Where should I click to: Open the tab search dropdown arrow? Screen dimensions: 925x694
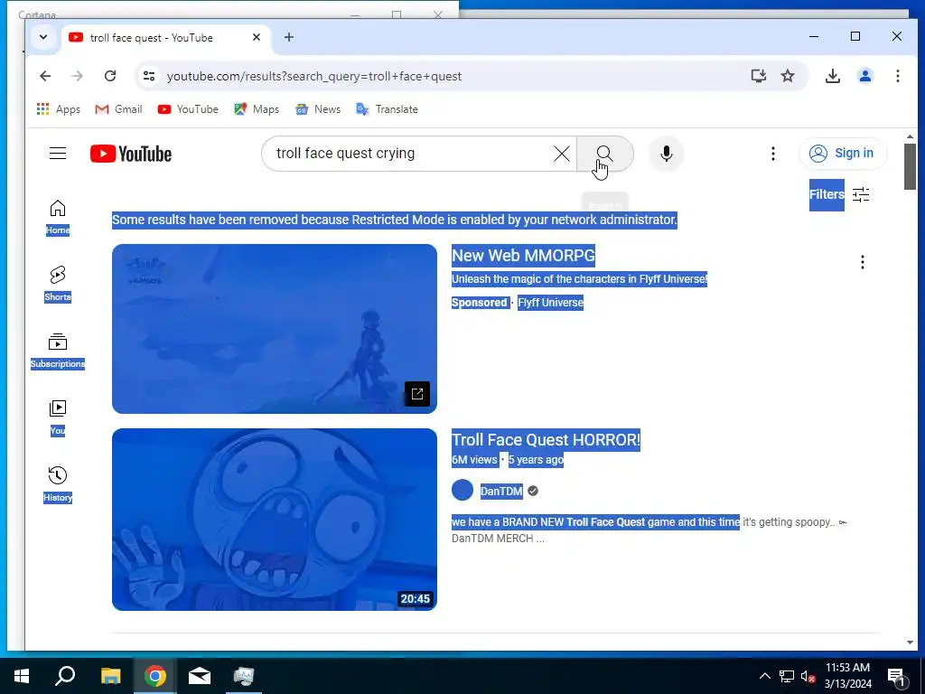(x=43, y=37)
